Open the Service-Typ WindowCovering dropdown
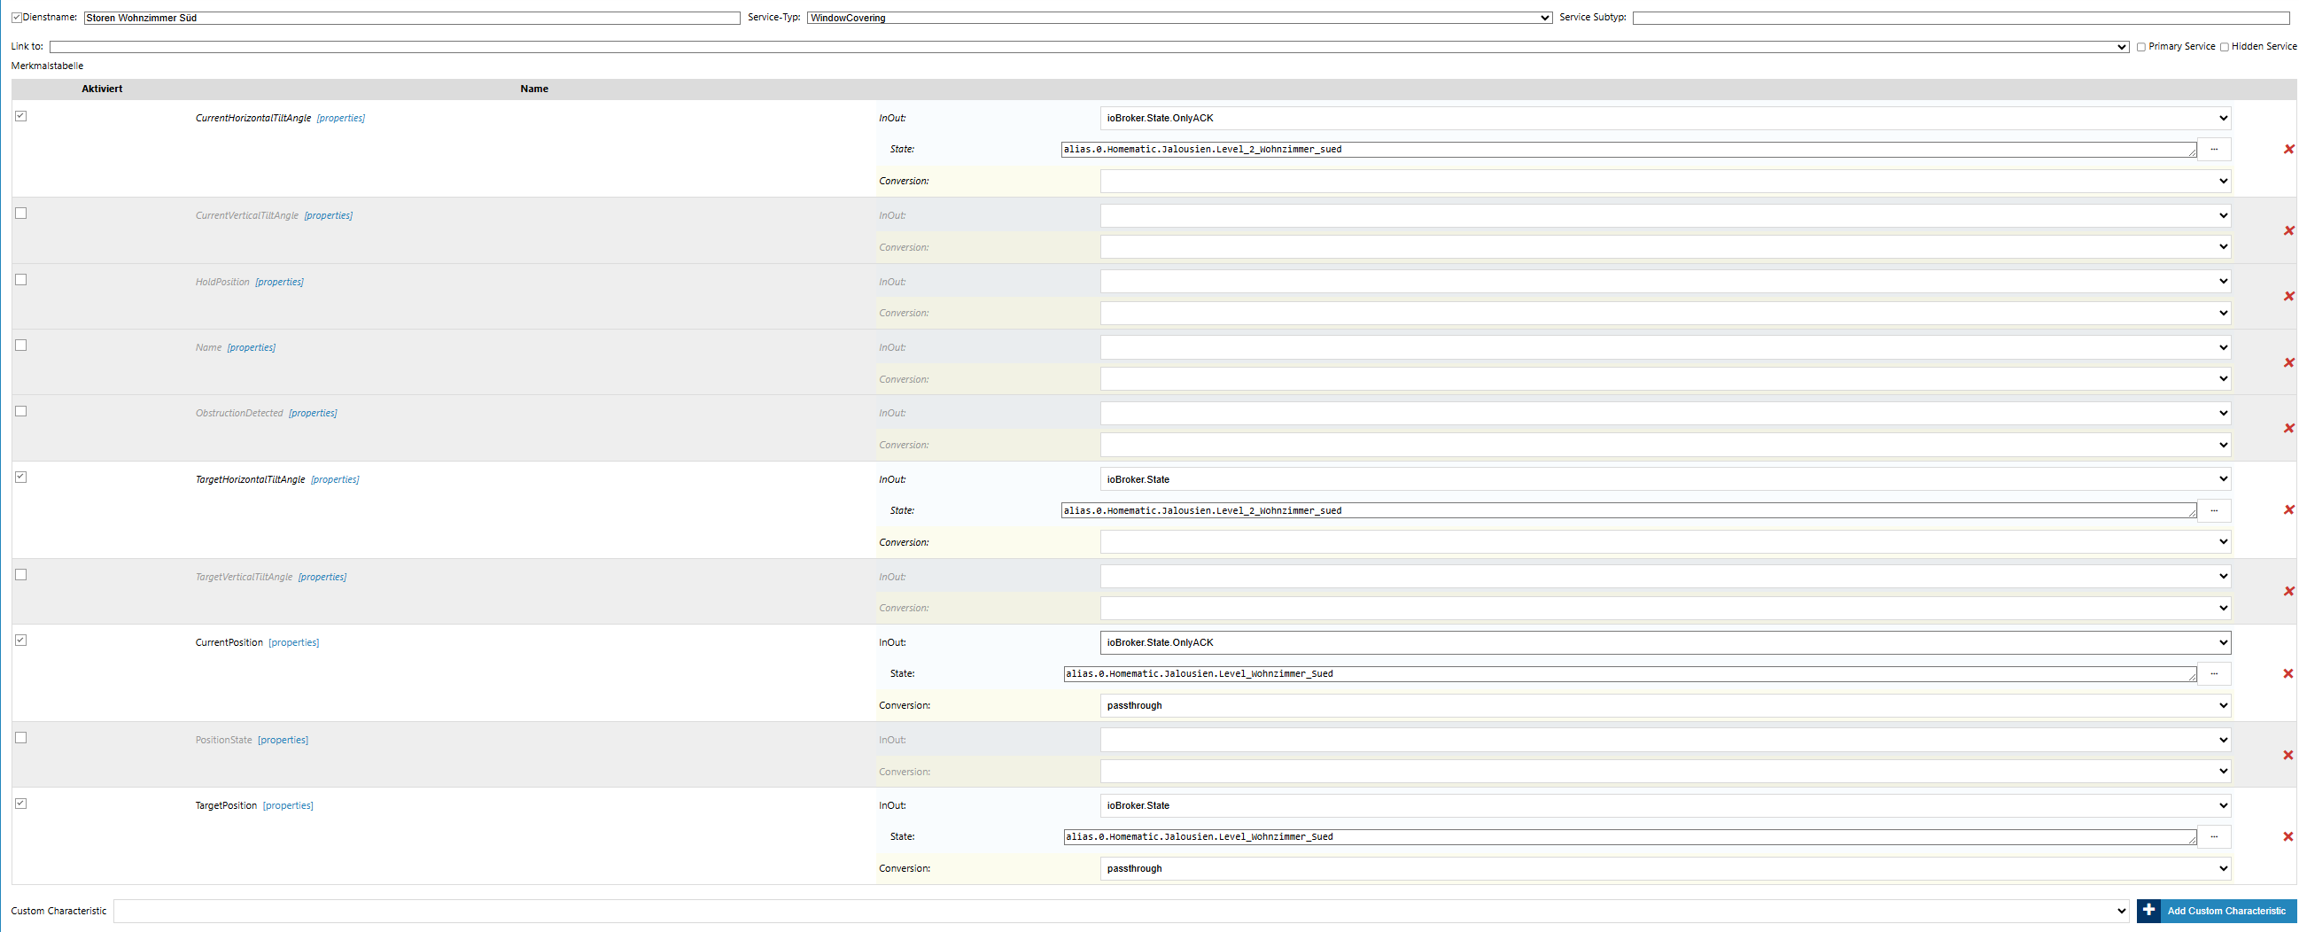The height and width of the screenshot is (932, 2307). [1178, 18]
